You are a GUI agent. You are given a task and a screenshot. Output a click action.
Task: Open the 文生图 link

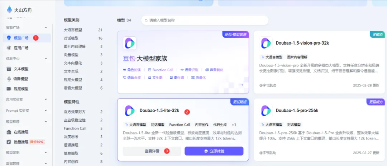coord(155,77)
